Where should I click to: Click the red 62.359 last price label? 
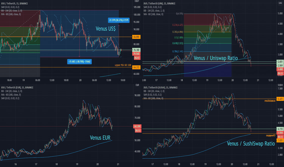pyautogui.click(x=137, y=126)
